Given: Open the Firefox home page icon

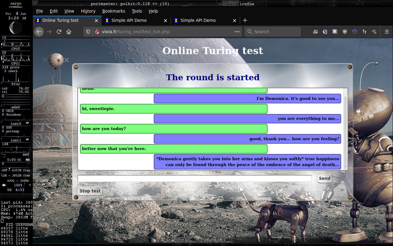Looking at the screenshot, I should (x=69, y=32).
